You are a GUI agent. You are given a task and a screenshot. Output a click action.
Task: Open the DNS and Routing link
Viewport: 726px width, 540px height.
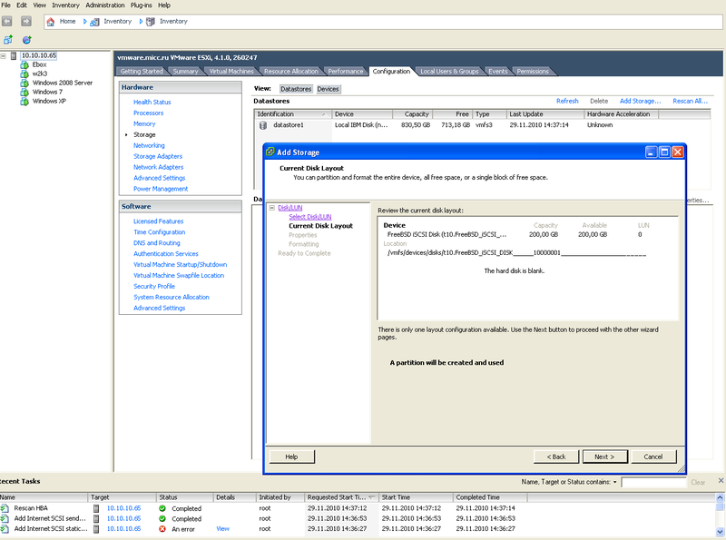point(157,242)
